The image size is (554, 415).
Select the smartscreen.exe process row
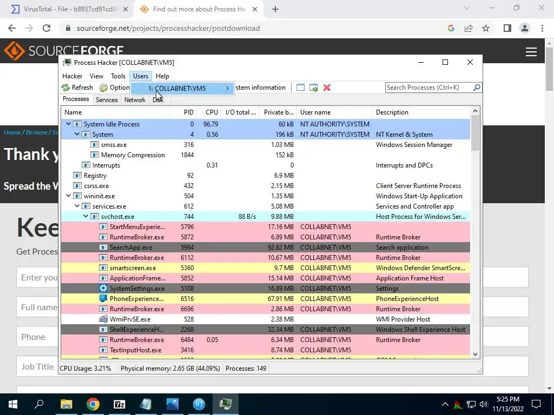coord(265,268)
